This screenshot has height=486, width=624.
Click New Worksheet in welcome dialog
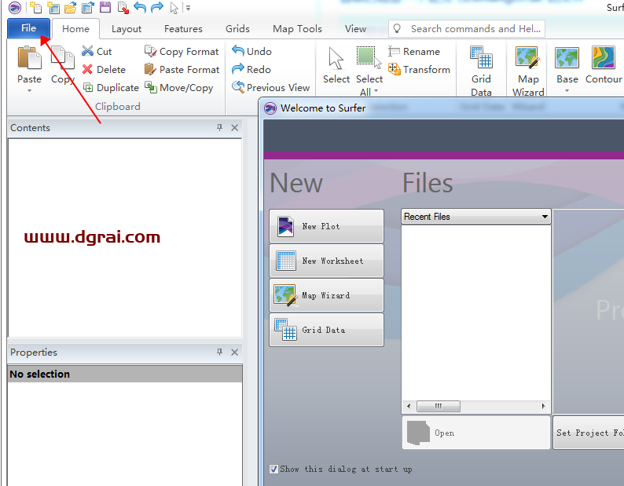point(326,261)
